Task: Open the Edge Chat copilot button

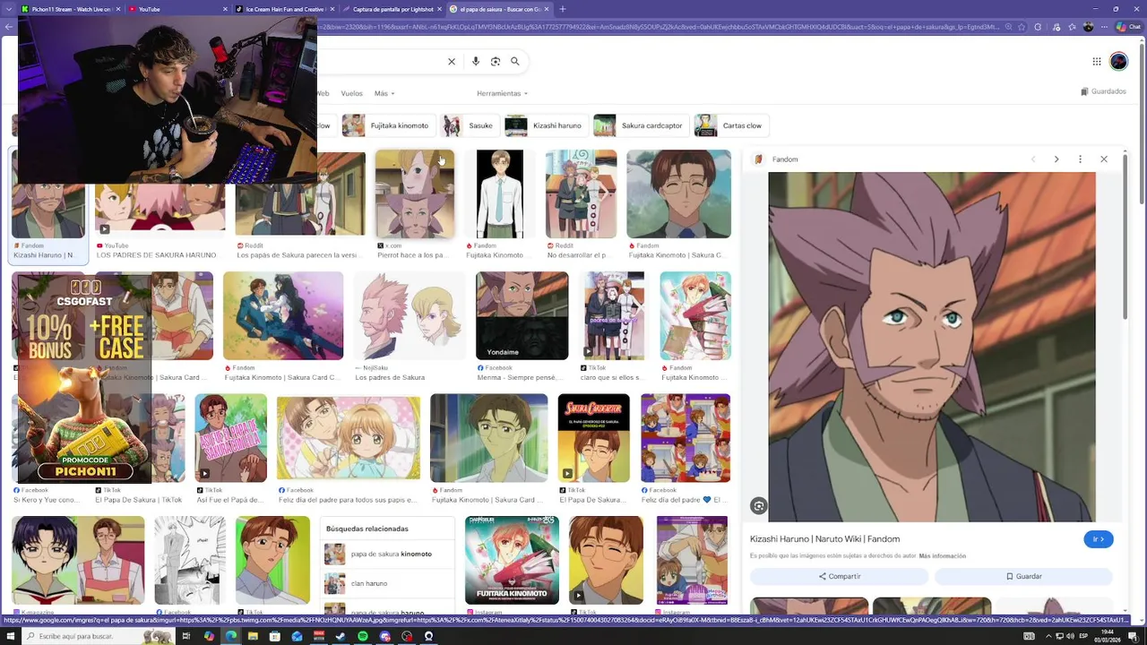Action: pyautogui.click(x=1131, y=27)
